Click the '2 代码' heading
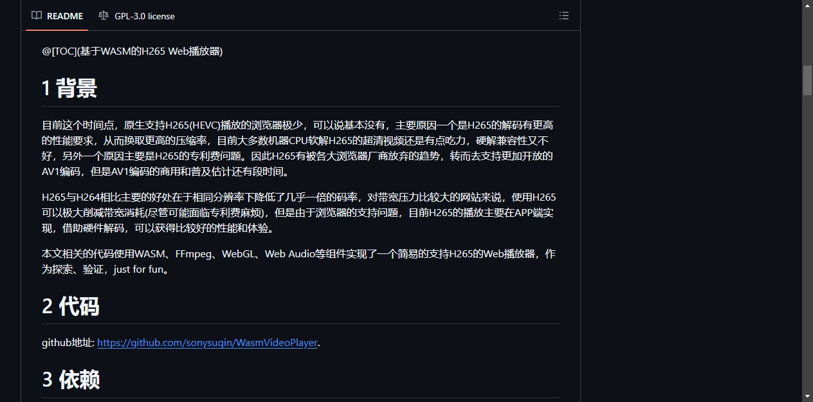 pos(71,306)
